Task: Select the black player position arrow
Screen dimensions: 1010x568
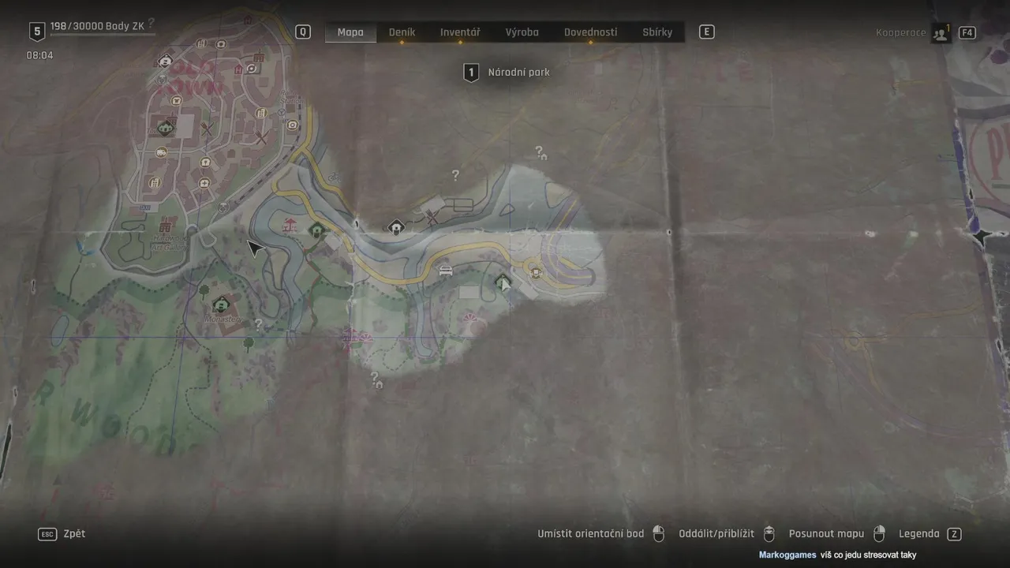Action: pos(255,249)
